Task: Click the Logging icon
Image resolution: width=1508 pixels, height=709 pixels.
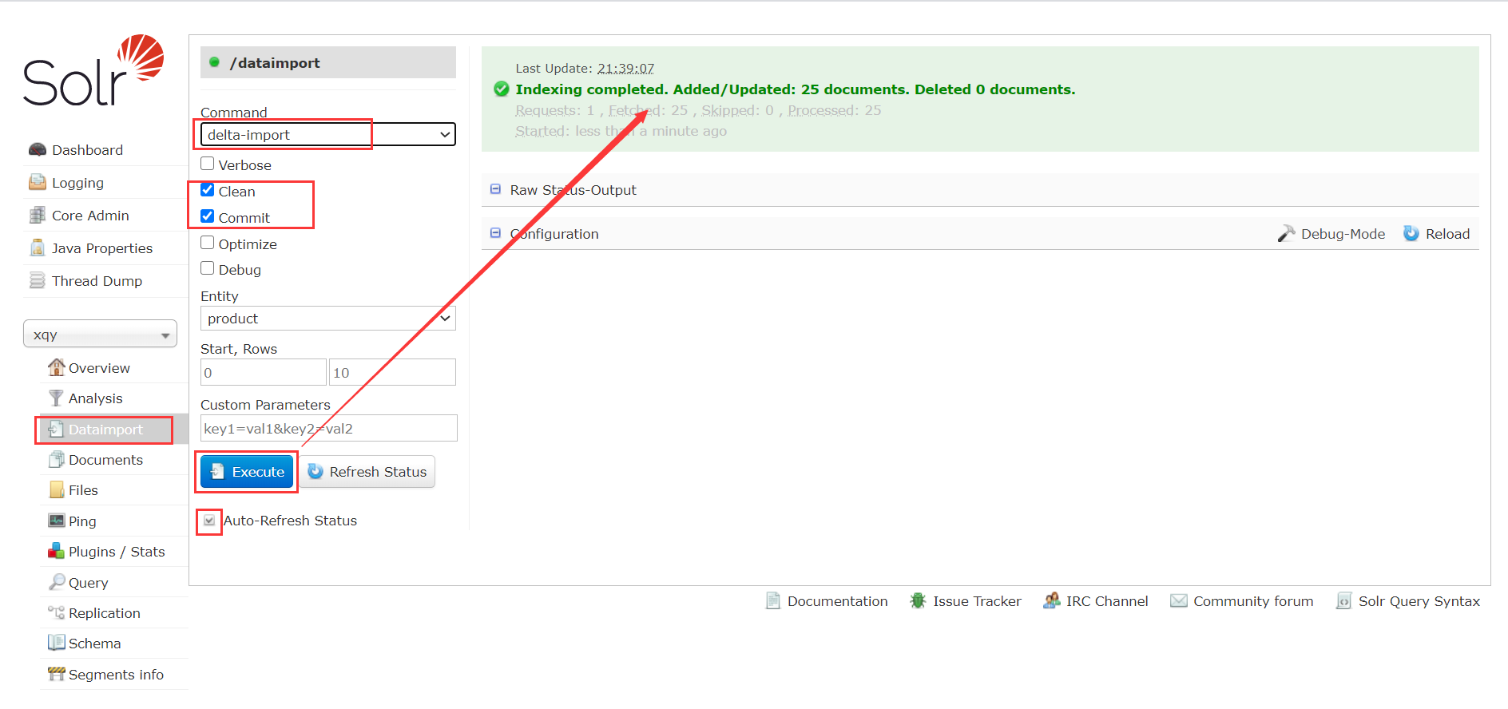Action: pos(37,182)
